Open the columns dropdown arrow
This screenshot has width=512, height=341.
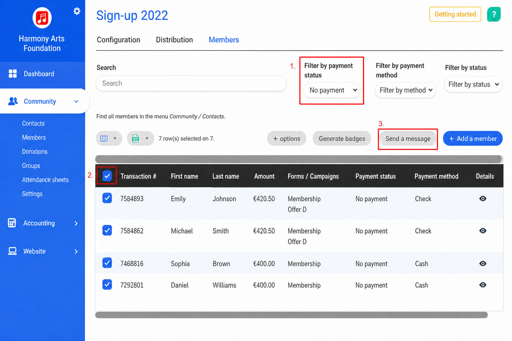115,139
